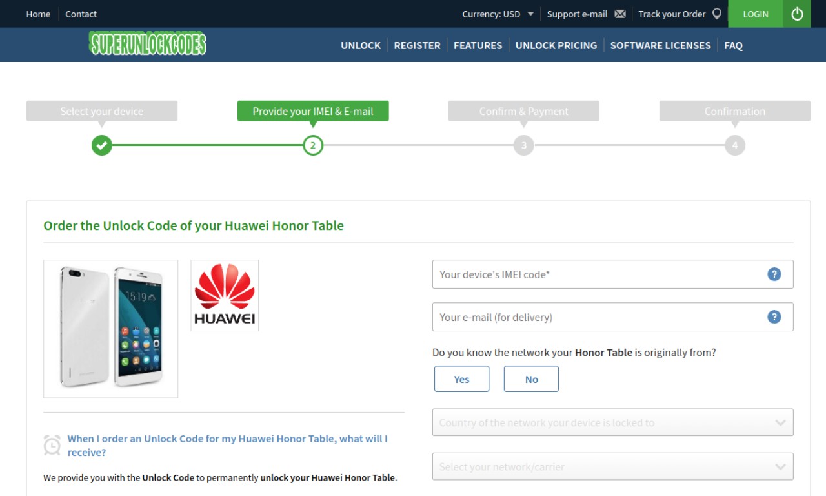Screen dimensions: 826x496
Task: Select the 'Select your device' step tab
Action: pos(102,111)
